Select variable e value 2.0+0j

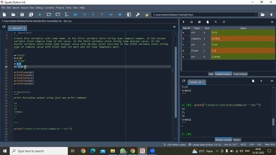pos(243,57)
